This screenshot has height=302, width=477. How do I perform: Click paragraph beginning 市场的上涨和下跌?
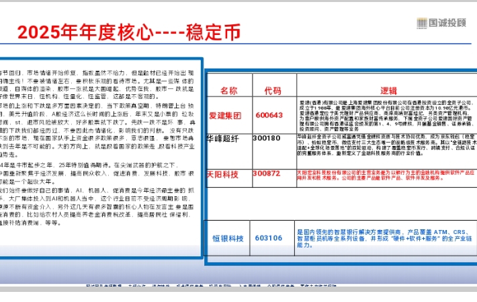click(97, 130)
